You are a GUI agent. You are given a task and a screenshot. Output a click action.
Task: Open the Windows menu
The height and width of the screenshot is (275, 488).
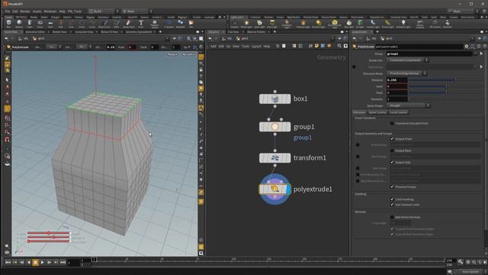click(50, 11)
